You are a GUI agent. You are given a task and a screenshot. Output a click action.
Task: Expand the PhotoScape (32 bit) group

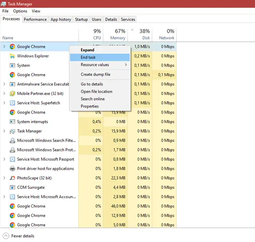(4, 178)
